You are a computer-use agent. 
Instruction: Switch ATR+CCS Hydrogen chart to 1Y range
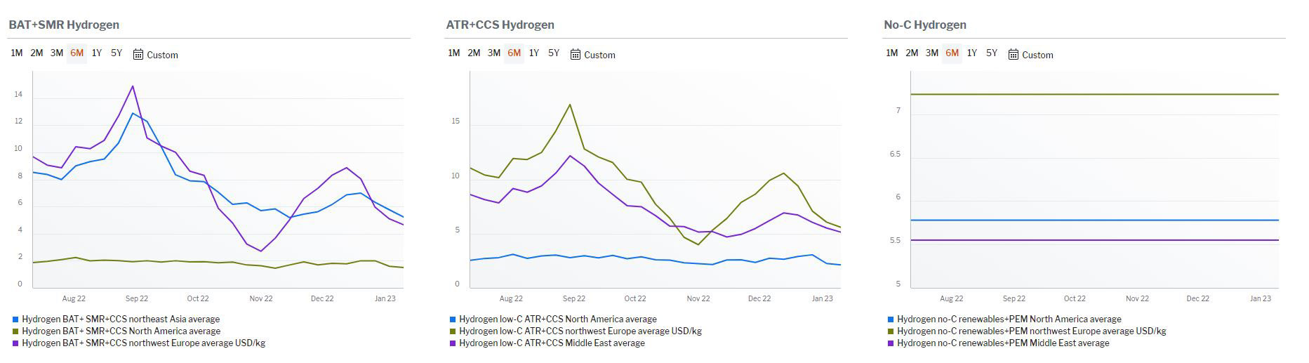[534, 53]
